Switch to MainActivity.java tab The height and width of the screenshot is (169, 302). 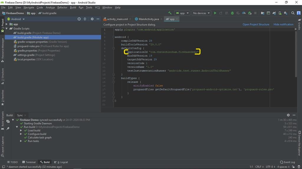[149, 19]
